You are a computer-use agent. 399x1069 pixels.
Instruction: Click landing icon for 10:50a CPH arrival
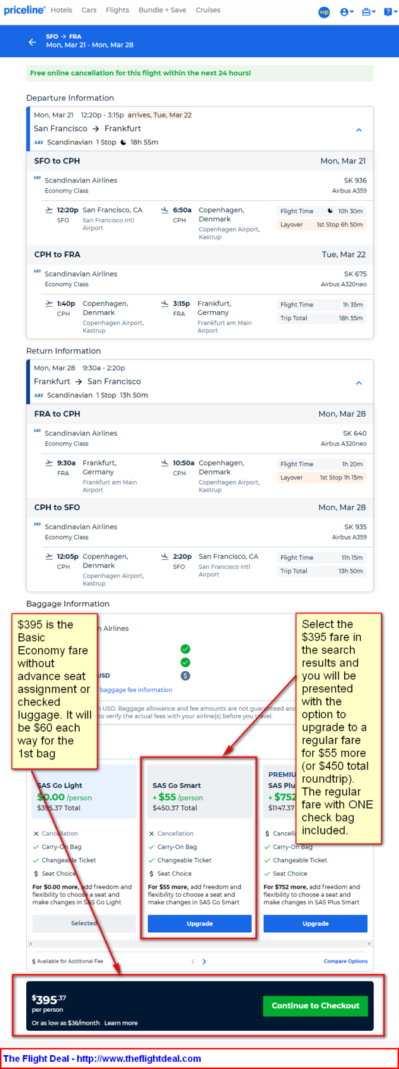coord(165,463)
